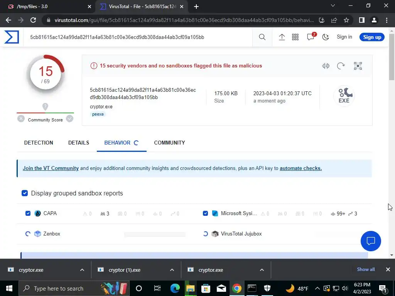Toggle dark mode moon icon
395x296 pixels.
point(326,37)
